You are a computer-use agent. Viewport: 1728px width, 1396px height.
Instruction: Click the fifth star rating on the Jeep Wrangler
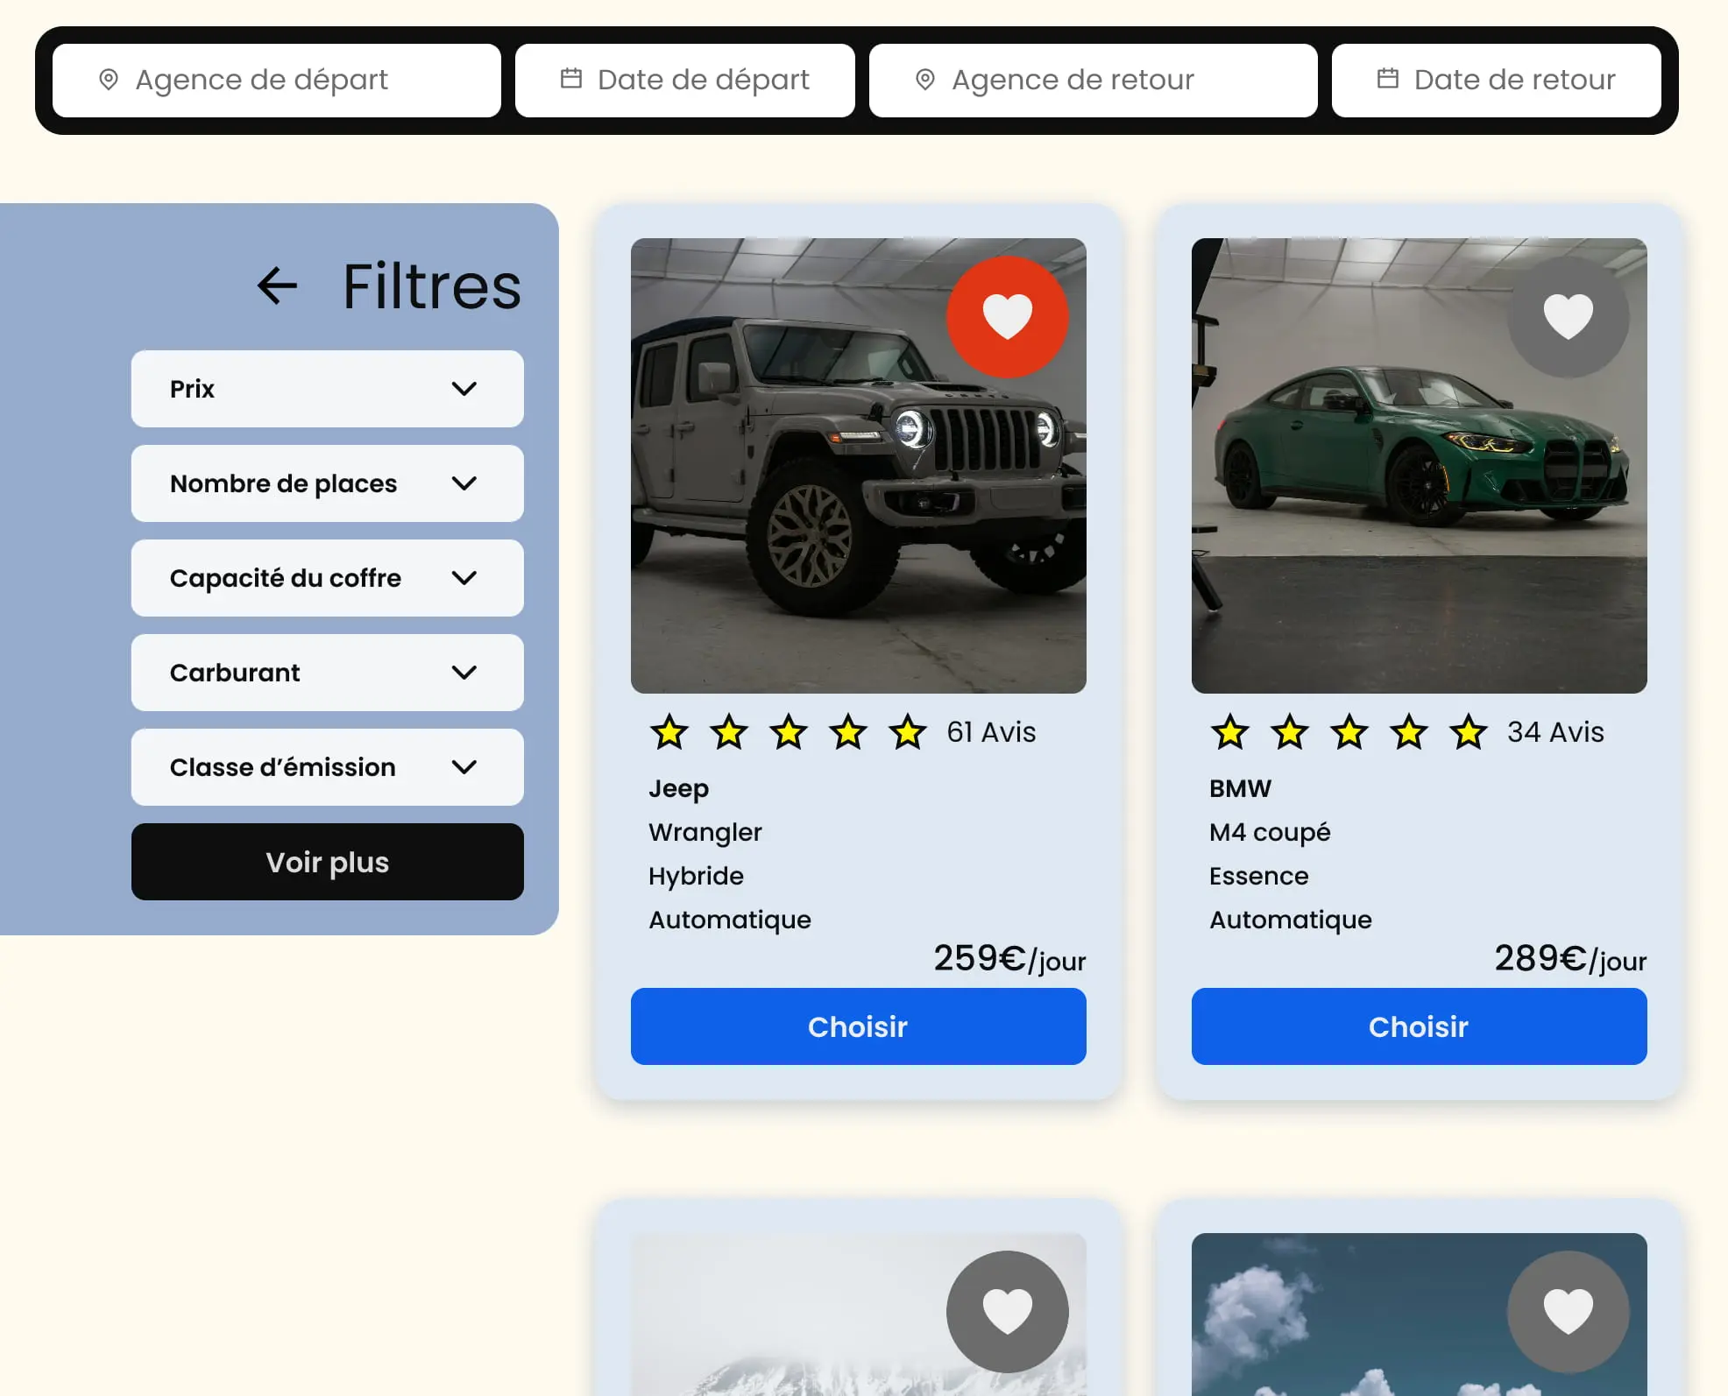click(x=907, y=732)
